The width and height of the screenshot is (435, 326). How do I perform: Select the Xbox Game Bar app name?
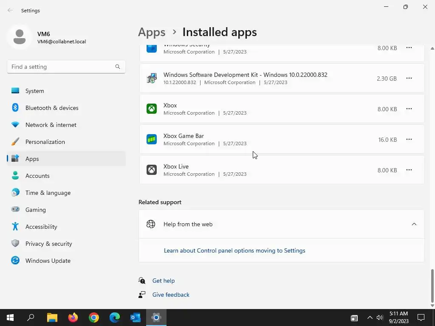point(184,136)
